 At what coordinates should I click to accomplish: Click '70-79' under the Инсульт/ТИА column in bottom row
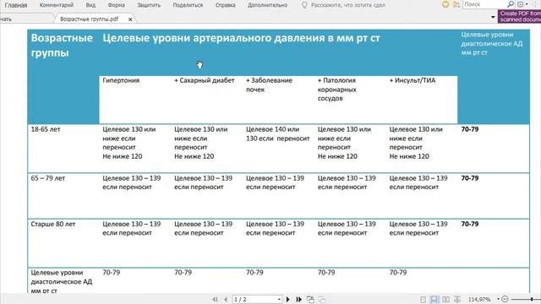[x=398, y=272]
